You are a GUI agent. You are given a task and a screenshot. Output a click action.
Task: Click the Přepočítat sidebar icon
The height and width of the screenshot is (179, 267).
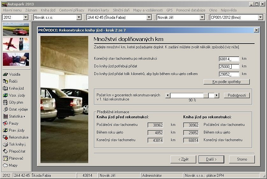pyautogui.click(x=14, y=151)
